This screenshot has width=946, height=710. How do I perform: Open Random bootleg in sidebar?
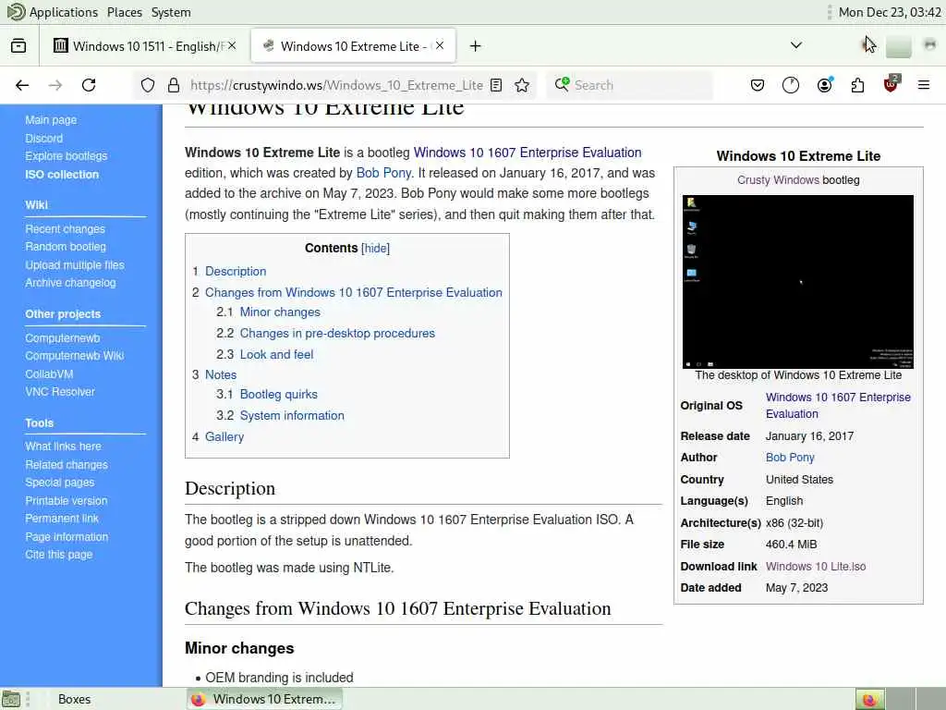click(x=66, y=246)
